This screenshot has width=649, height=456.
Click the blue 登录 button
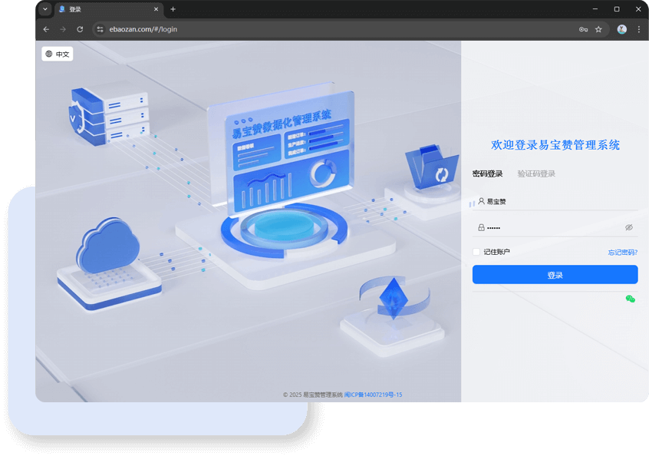coord(555,275)
